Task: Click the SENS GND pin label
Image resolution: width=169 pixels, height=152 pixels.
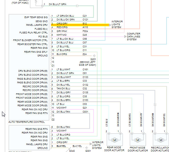Action: [42, 21]
